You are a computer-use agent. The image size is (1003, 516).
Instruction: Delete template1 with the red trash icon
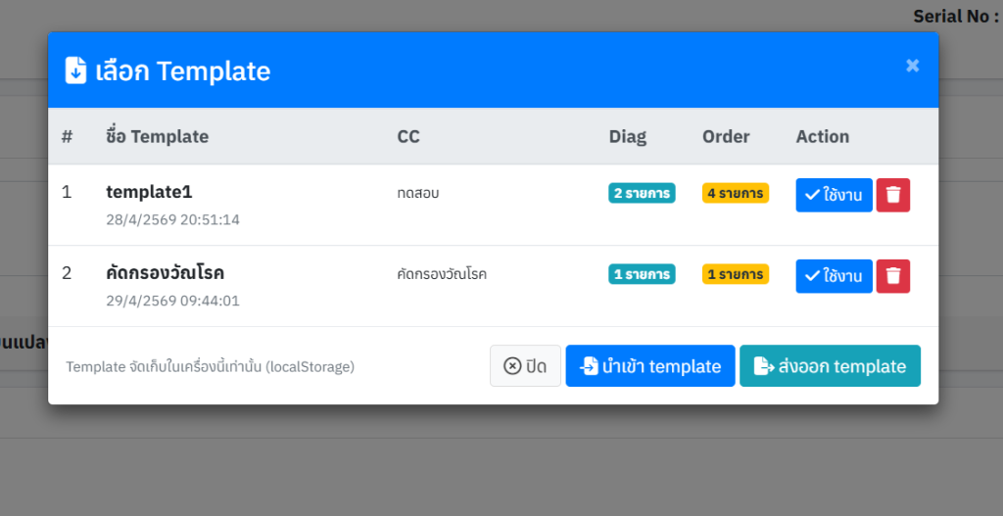coord(892,195)
